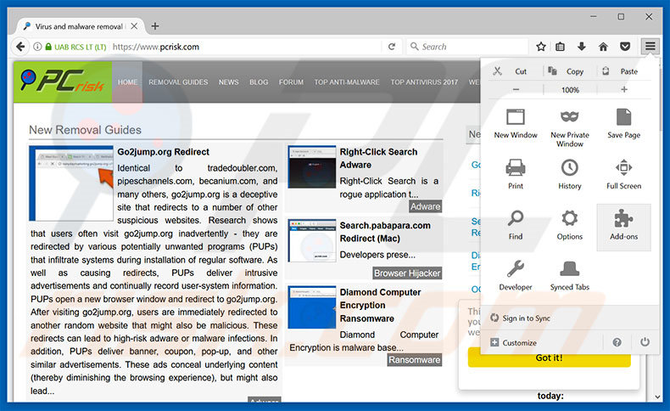Open a new tab with plus button

point(155,26)
